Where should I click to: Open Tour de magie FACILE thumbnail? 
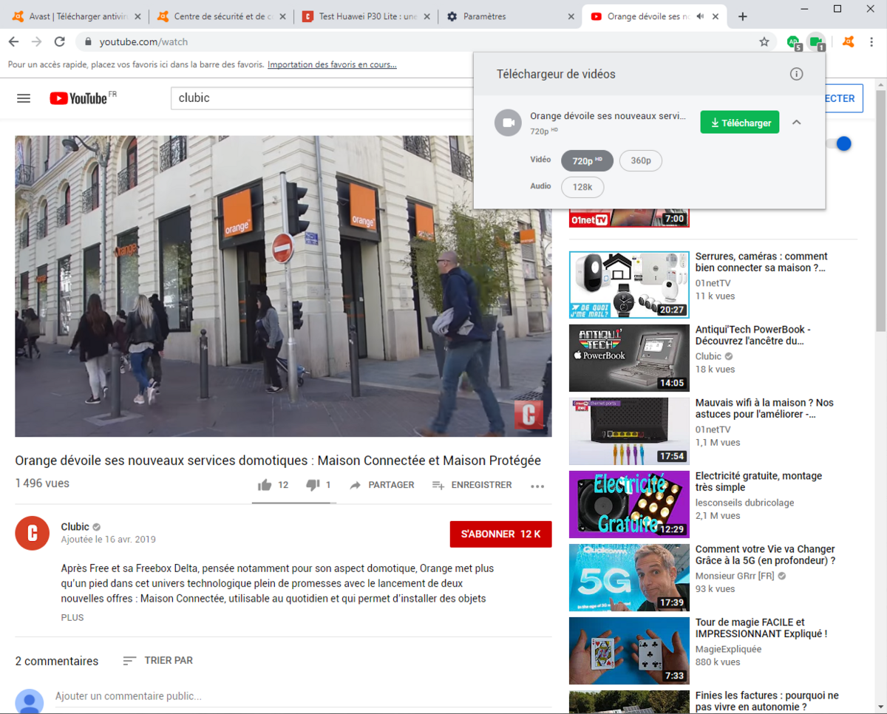pyautogui.click(x=629, y=651)
